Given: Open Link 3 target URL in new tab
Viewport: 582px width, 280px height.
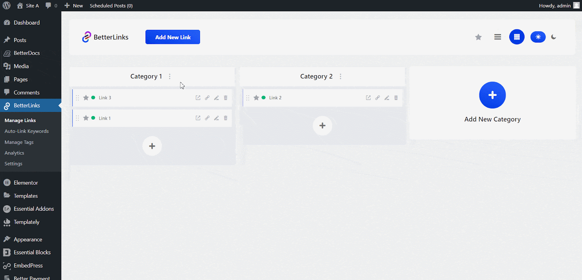Looking at the screenshot, I should coord(198,98).
